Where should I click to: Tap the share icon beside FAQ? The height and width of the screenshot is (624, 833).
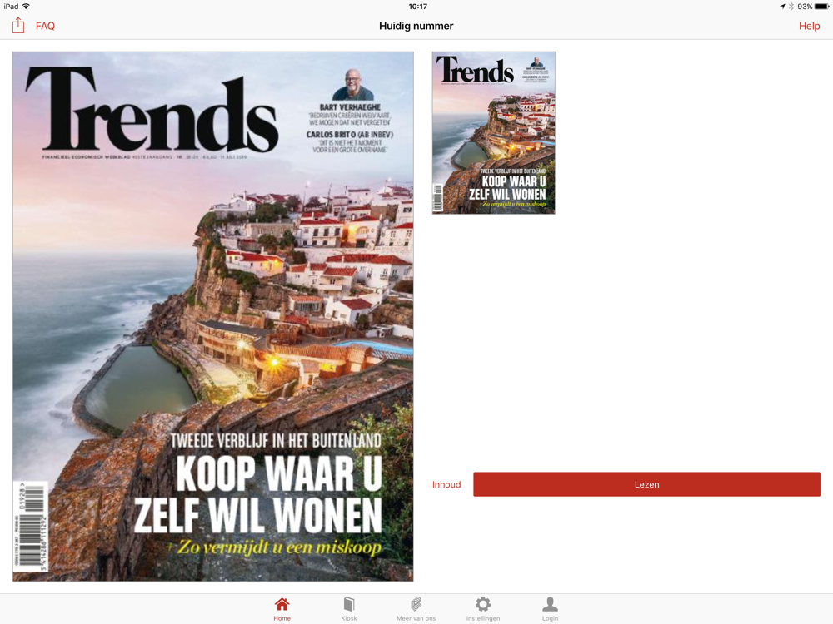[x=18, y=26]
